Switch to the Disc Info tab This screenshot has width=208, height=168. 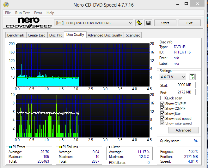click(x=56, y=35)
